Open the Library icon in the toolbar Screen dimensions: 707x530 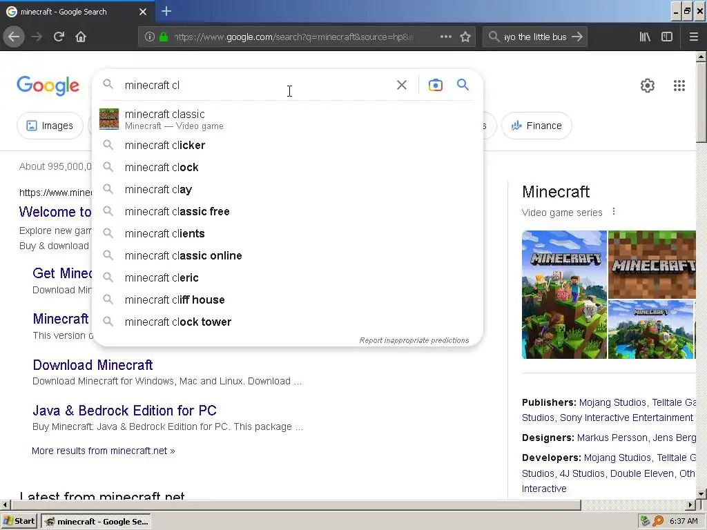(x=645, y=37)
